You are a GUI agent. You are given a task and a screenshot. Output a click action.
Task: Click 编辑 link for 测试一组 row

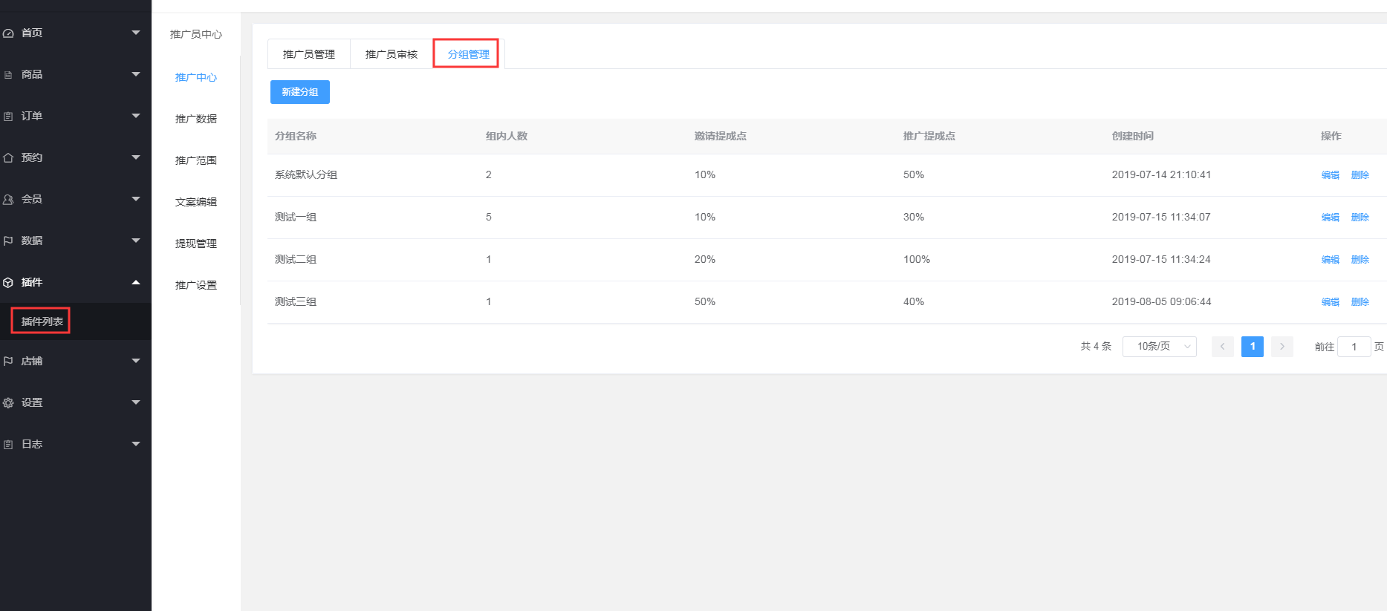coord(1330,218)
